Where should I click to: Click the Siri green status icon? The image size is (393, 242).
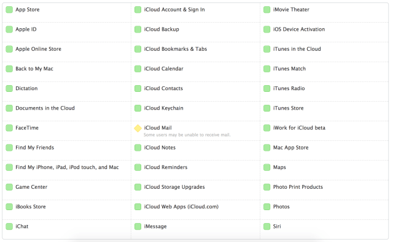tap(267, 227)
